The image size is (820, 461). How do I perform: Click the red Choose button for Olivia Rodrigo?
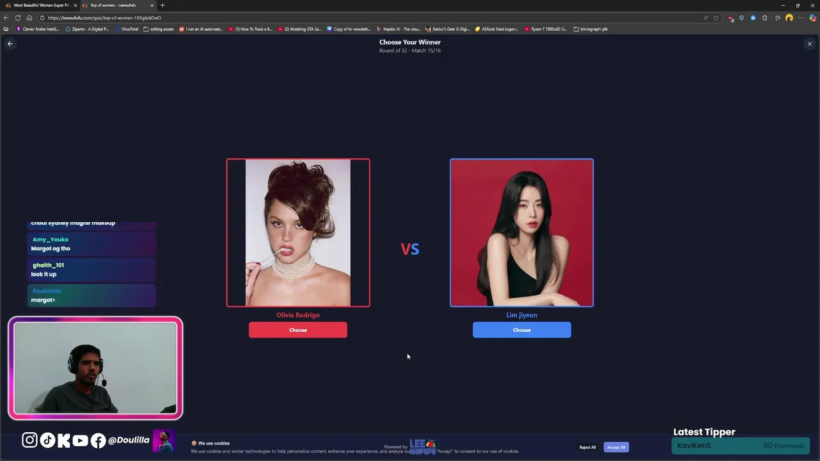[x=298, y=330]
